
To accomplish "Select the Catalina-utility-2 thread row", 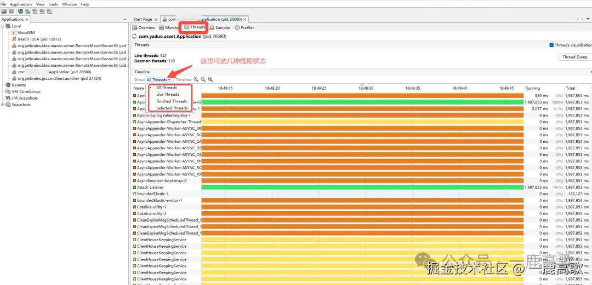I will coord(361,213).
